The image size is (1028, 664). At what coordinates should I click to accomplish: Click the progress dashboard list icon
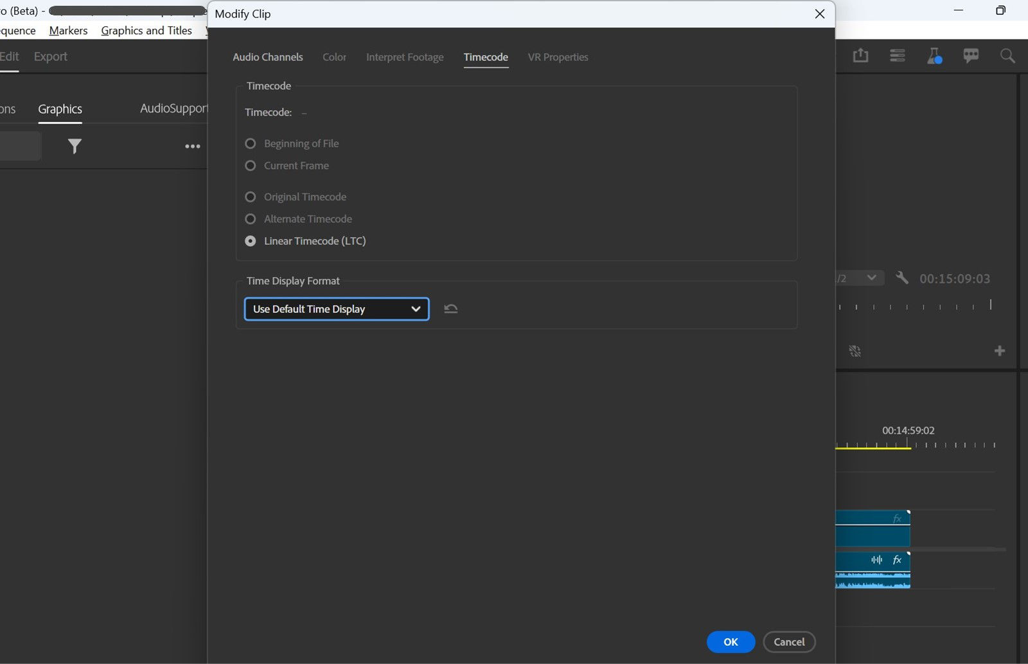[897, 55]
